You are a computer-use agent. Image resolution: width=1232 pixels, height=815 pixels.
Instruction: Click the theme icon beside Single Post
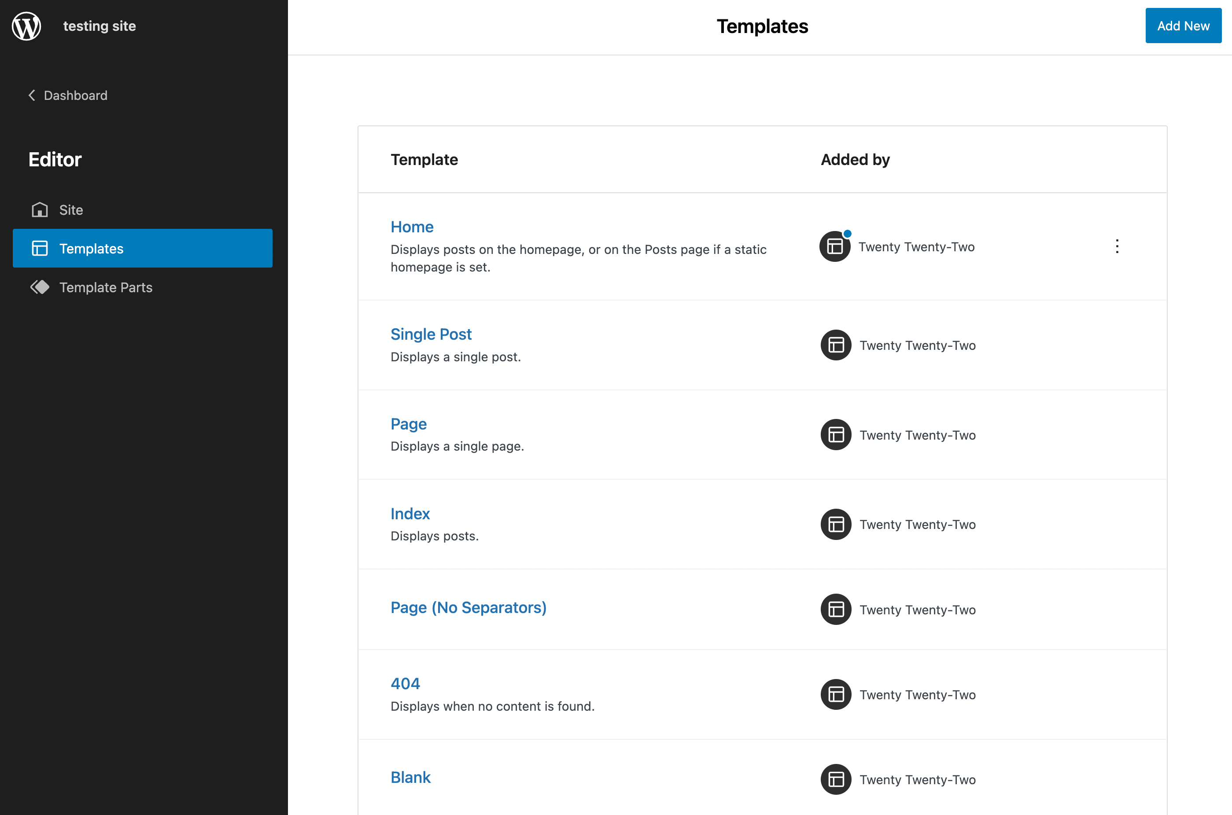pos(836,345)
